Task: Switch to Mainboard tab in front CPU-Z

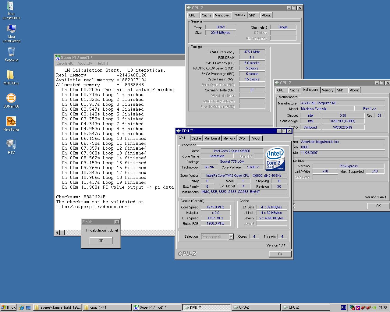Action: coord(212,138)
